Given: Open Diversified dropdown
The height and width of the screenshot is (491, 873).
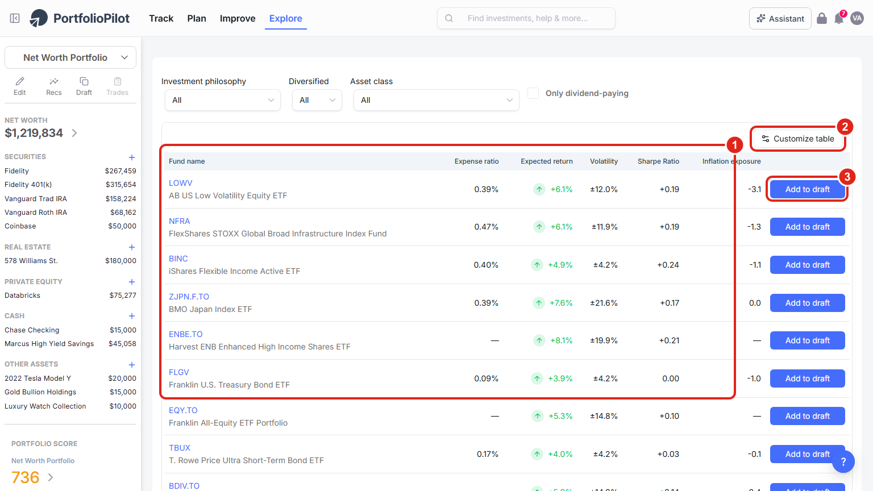Looking at the screenshot, I should point(317,100).
